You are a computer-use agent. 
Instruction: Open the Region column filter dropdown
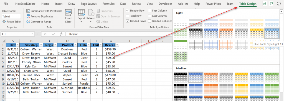(55, 45)
